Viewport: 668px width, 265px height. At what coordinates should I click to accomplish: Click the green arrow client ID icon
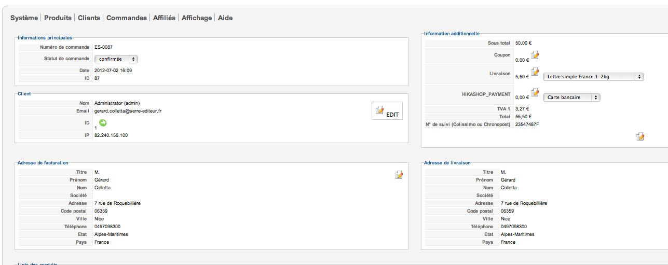click(103, 122)
